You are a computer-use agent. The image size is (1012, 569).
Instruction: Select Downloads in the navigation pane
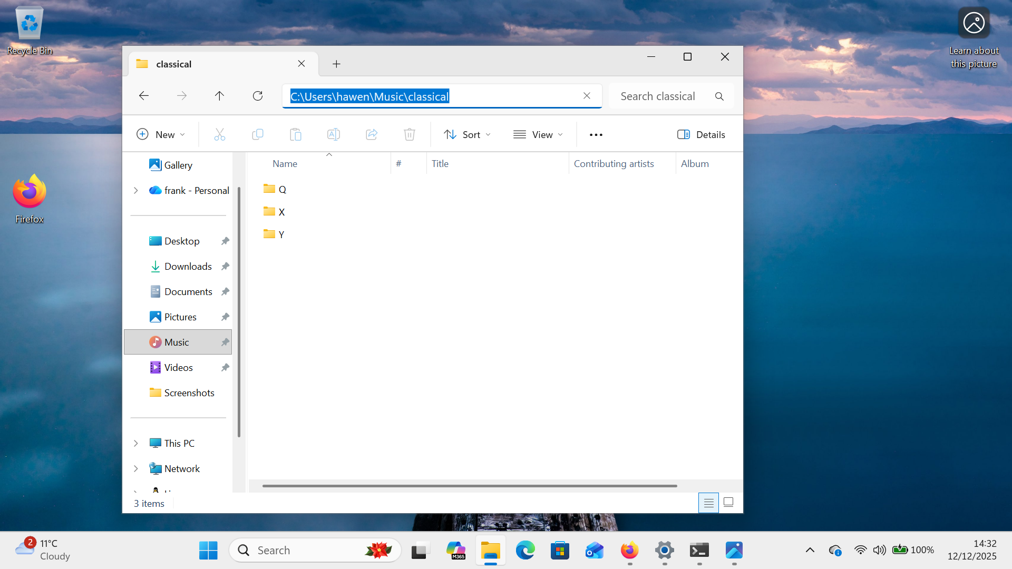188,267
